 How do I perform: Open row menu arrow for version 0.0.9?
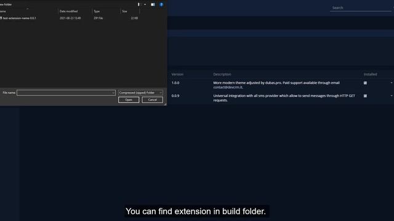click(x=392, y=96)
